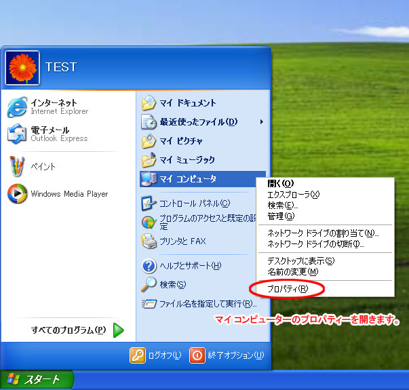Click the ファイル名を指定して実行 run icon
Viewport: 409px width, 390px height.
(x=149, y=304)
